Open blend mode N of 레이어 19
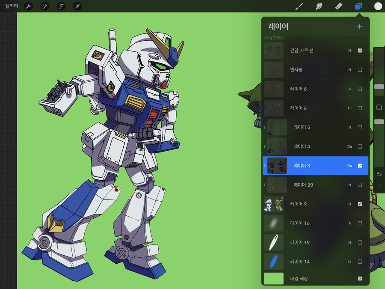 point(349,242)
